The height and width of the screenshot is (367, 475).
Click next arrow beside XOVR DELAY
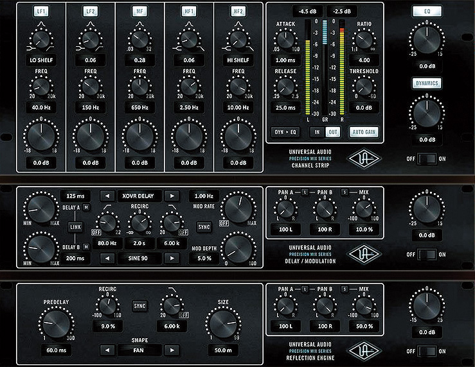(172, 196)
